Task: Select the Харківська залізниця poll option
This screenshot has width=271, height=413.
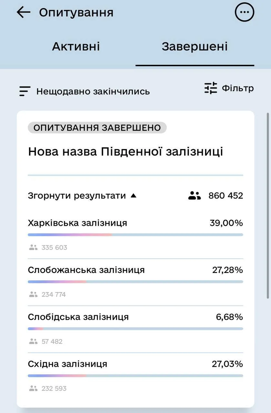Action: tap(78, 222)
